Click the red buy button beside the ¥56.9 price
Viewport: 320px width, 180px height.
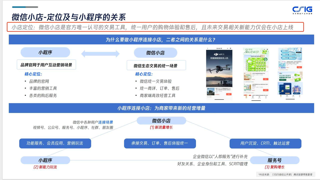click(299, 67)
